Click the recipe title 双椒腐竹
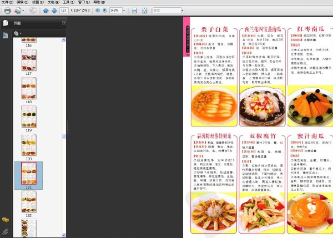333x238 pixels. point(263,136)
